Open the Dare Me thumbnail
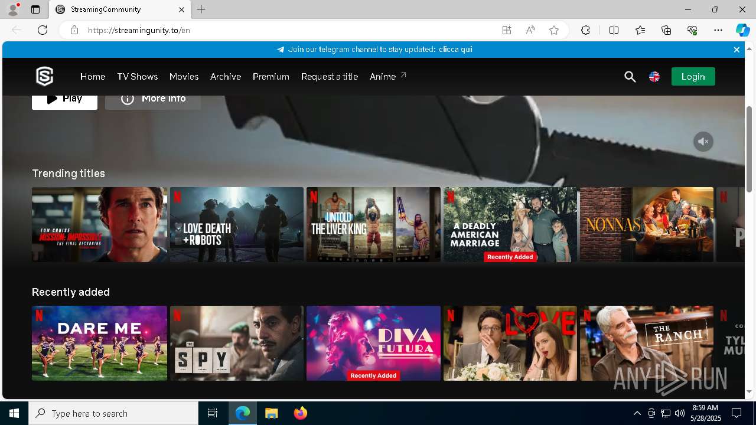 (x=99, y=343)
